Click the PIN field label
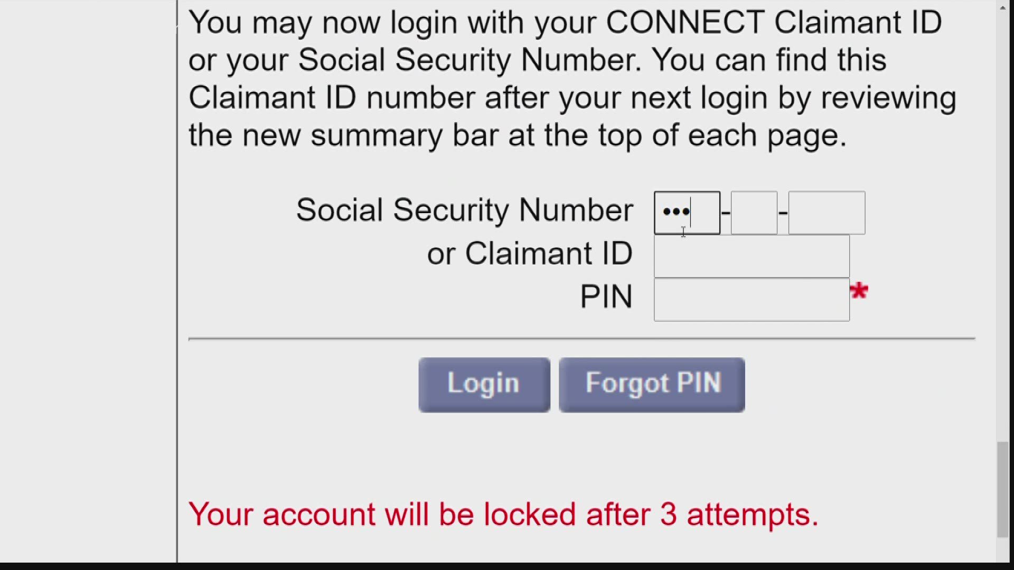Viewport: 1014px width, 570px height. [x=606, y=297]
